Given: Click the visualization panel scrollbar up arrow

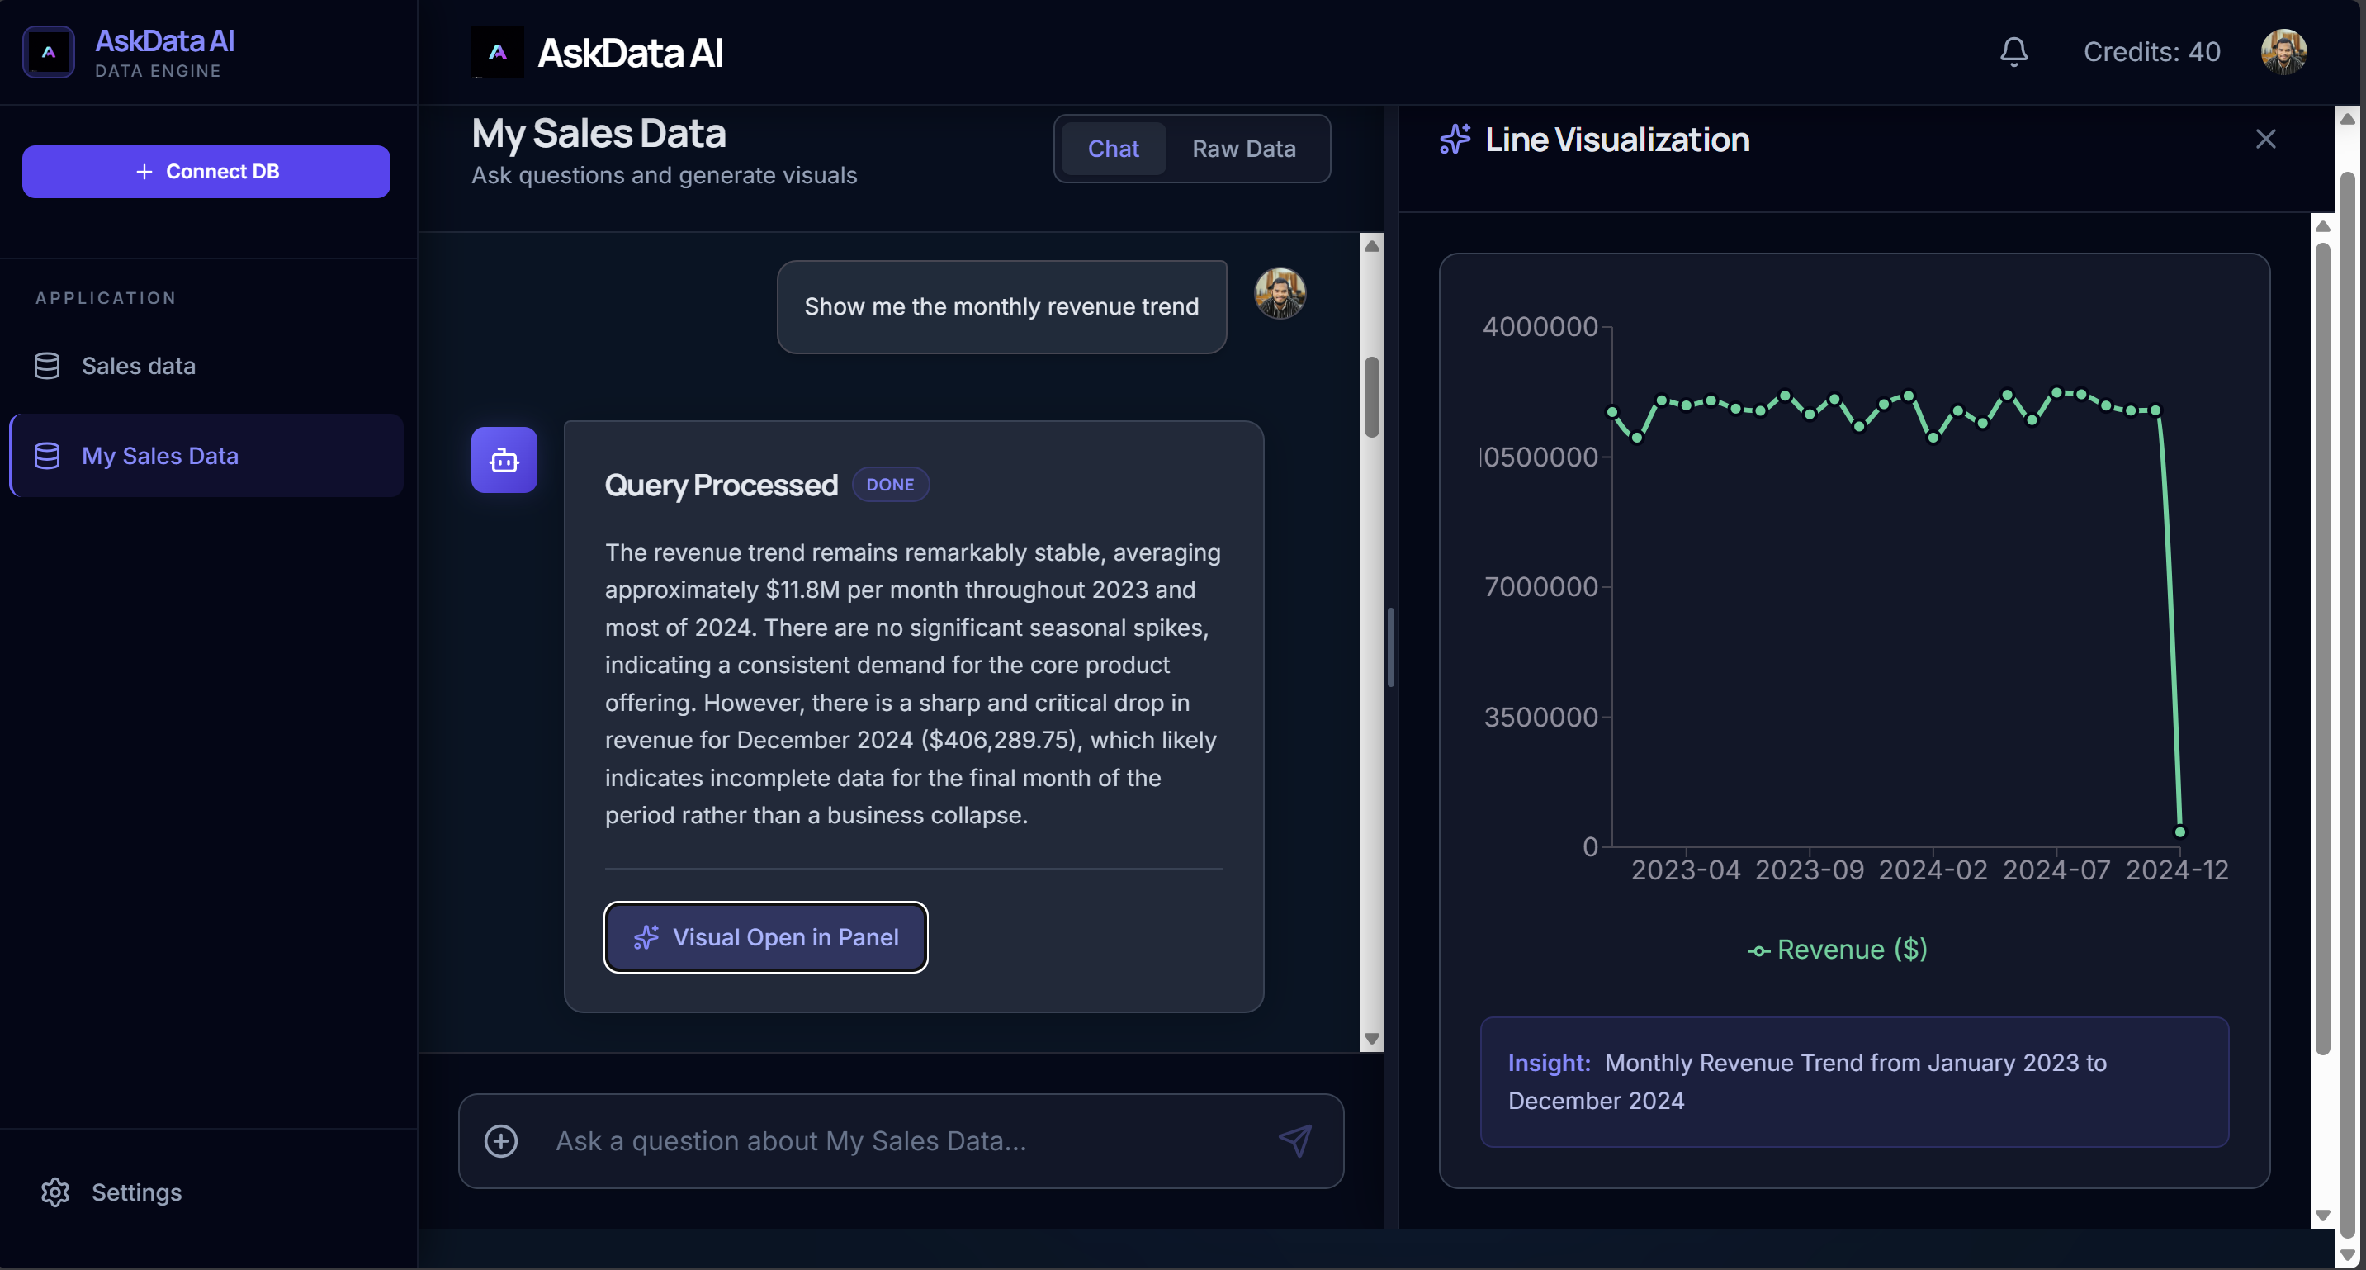Looking at the screenshot, I should pyautogui.click(x=2322, y=226).
